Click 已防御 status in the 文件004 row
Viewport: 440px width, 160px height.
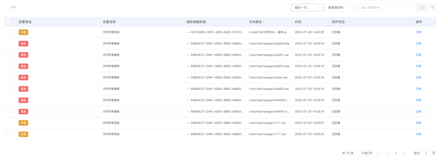pos(336,32)
